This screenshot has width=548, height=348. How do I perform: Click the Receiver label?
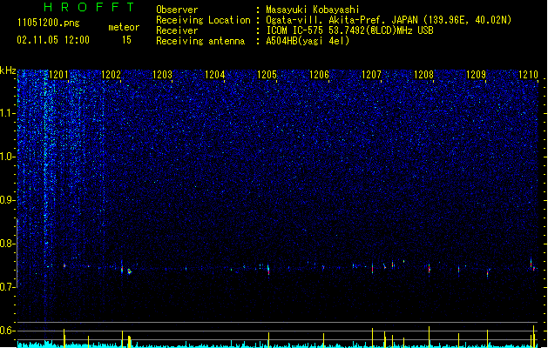pos(177,30)
